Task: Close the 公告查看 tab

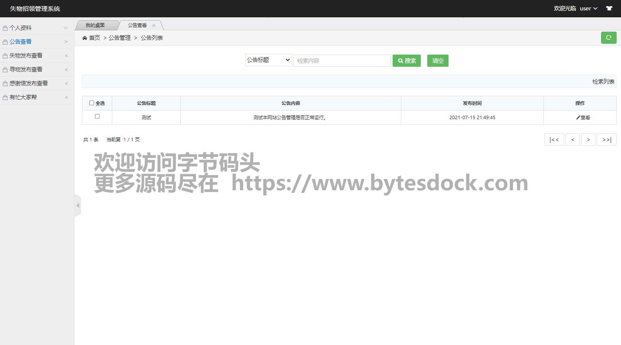Action: (154, 26)
